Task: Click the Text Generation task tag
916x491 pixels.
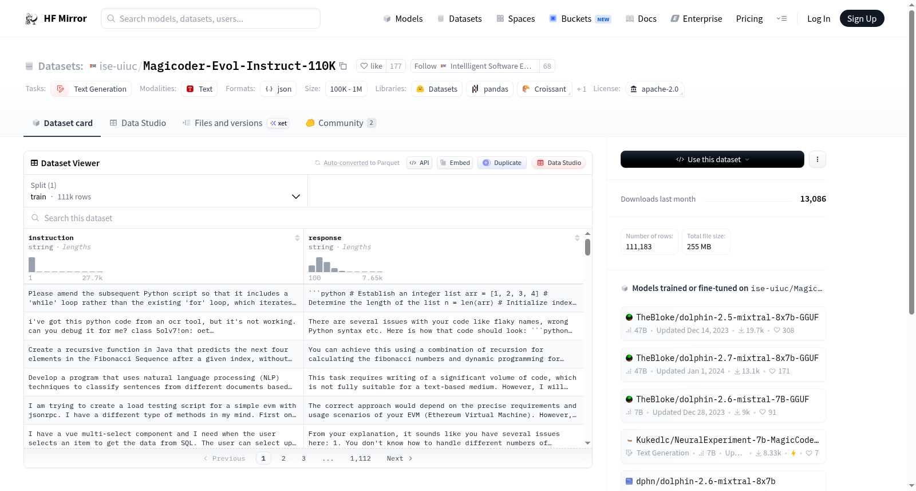Action: 91,89
